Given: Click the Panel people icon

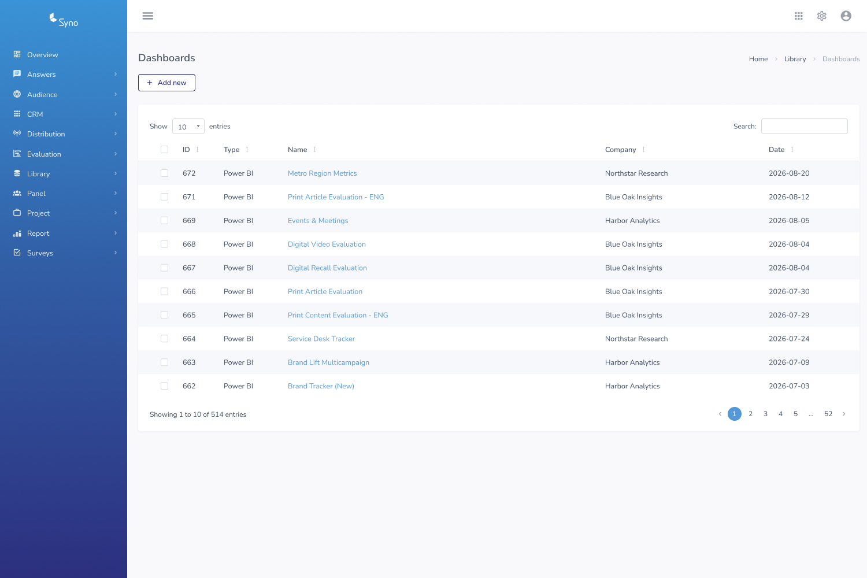Looking at the screenshot, I should coord(17,193).
